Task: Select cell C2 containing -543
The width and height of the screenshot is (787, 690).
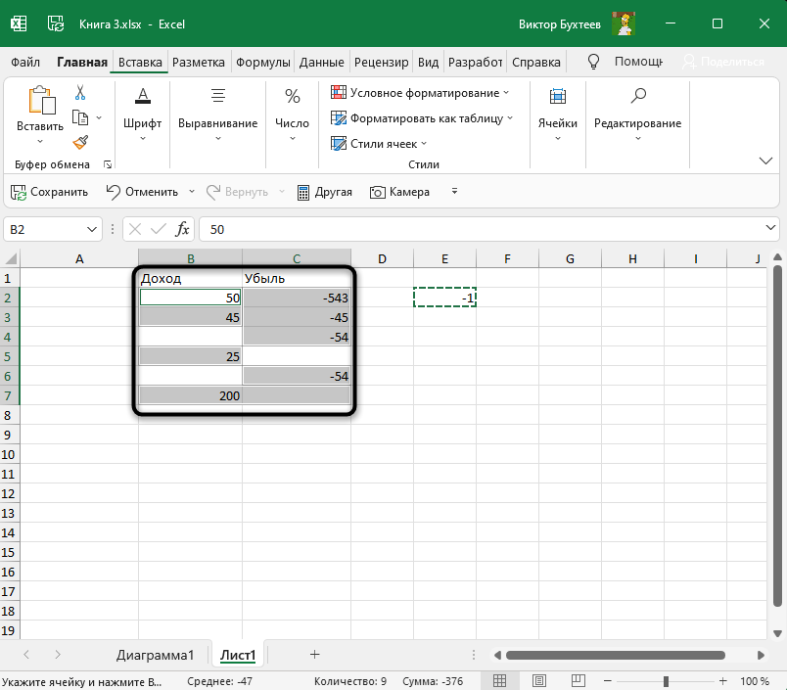Action: 297,298
